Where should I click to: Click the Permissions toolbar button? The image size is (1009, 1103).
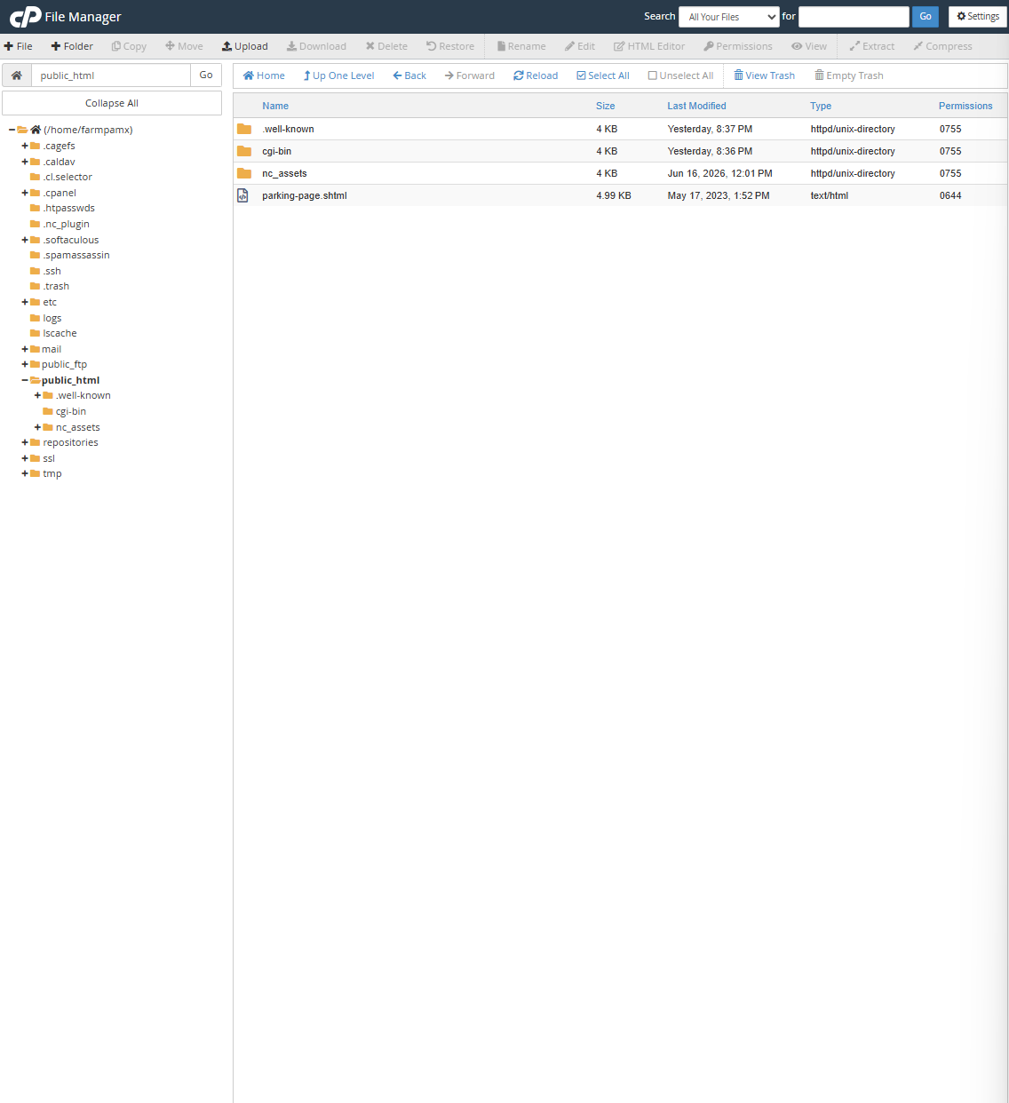click(738, 46)
